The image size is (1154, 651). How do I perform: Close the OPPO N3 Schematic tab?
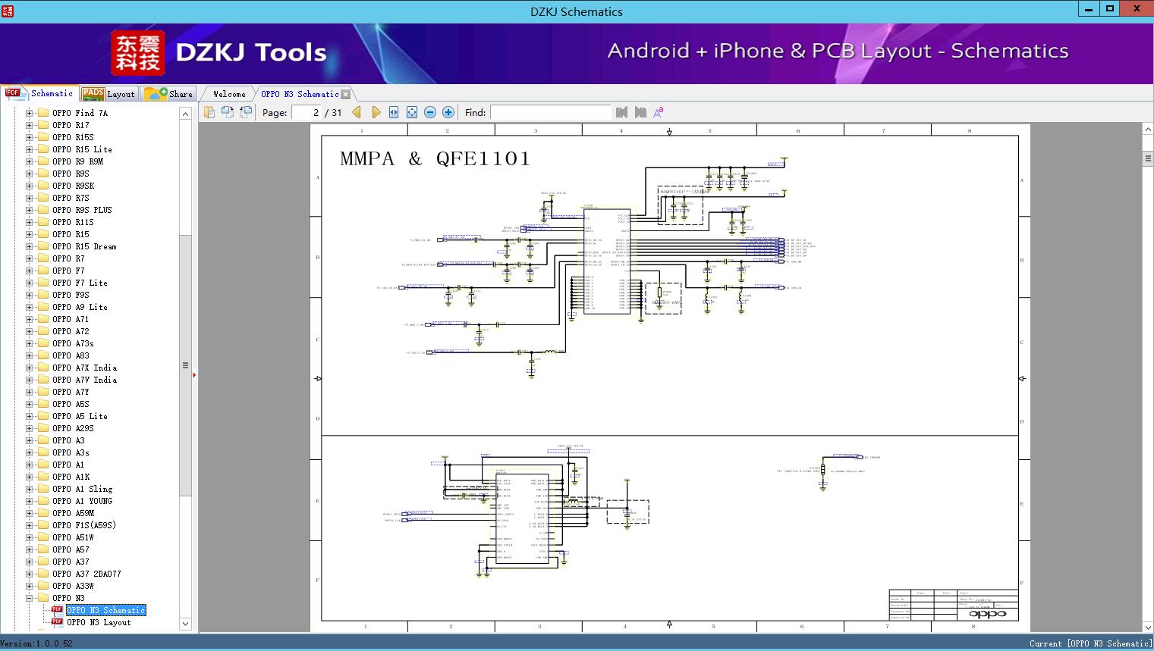[346, 95]
